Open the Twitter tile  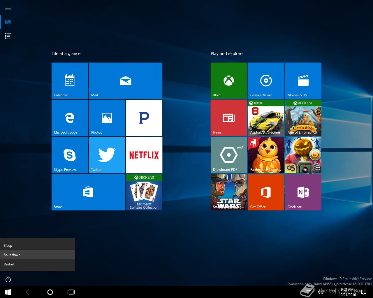click(x=107, y=155)
